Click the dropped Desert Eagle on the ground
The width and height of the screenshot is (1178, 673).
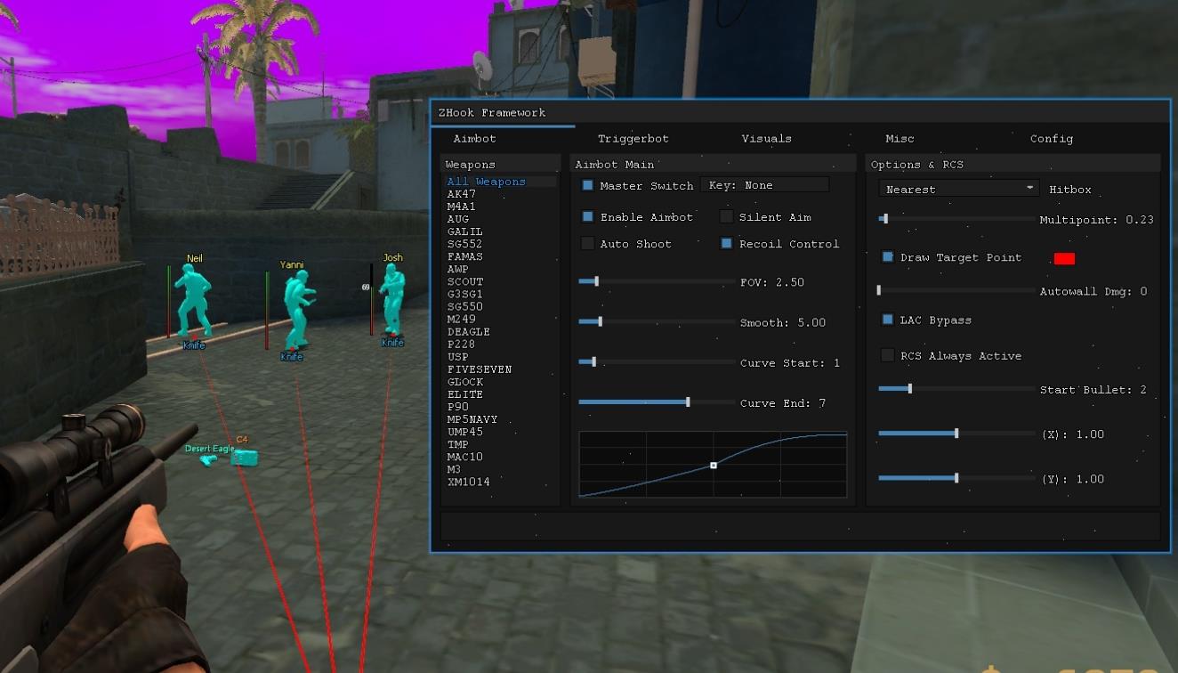tap(208, 459)
